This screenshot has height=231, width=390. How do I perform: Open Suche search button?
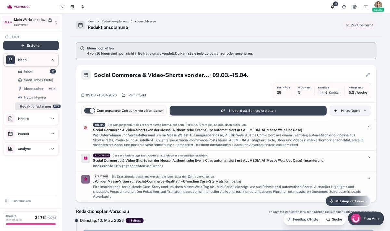click(334, 219)
